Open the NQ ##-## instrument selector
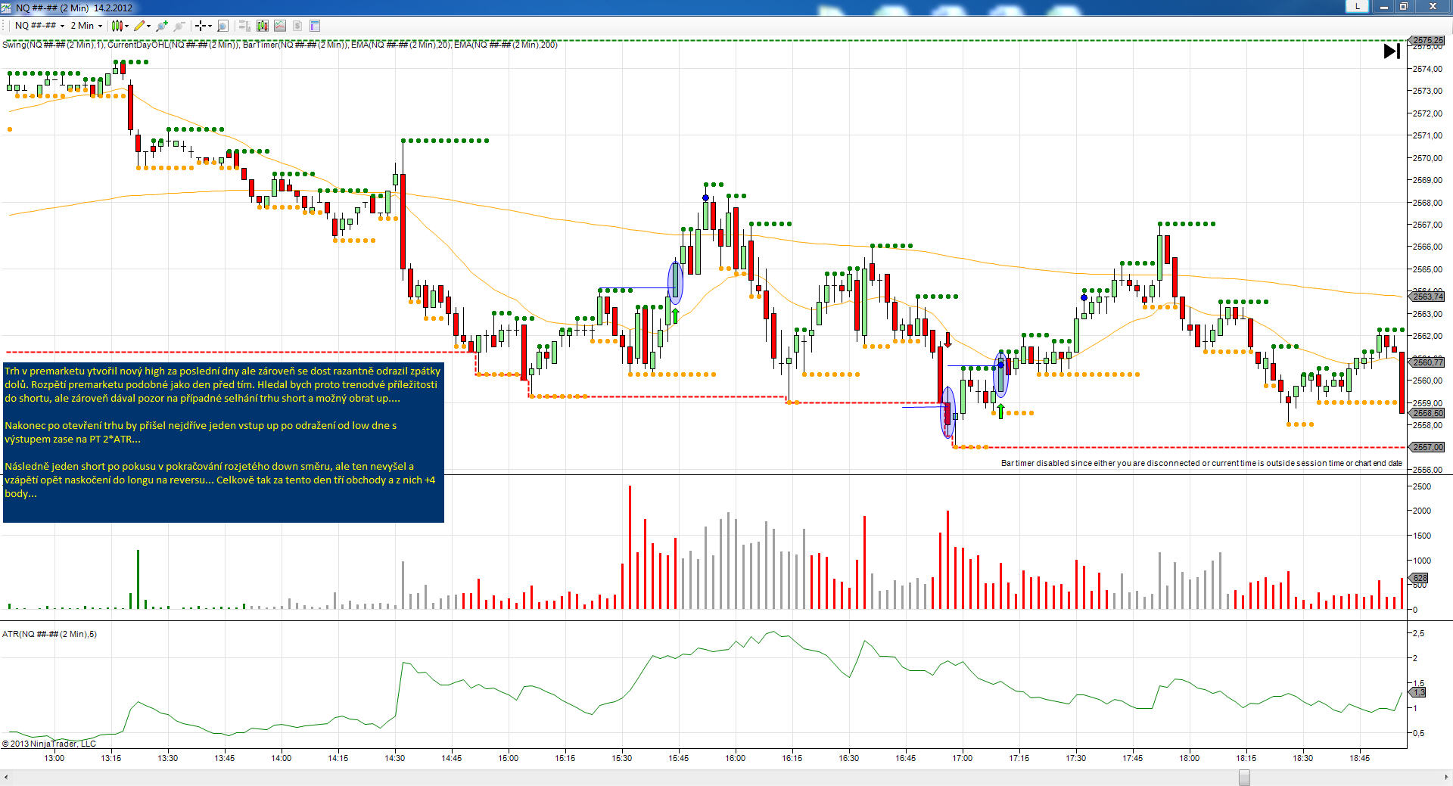This screenshot has height=786, width=1453. click(x=40, y=26)
